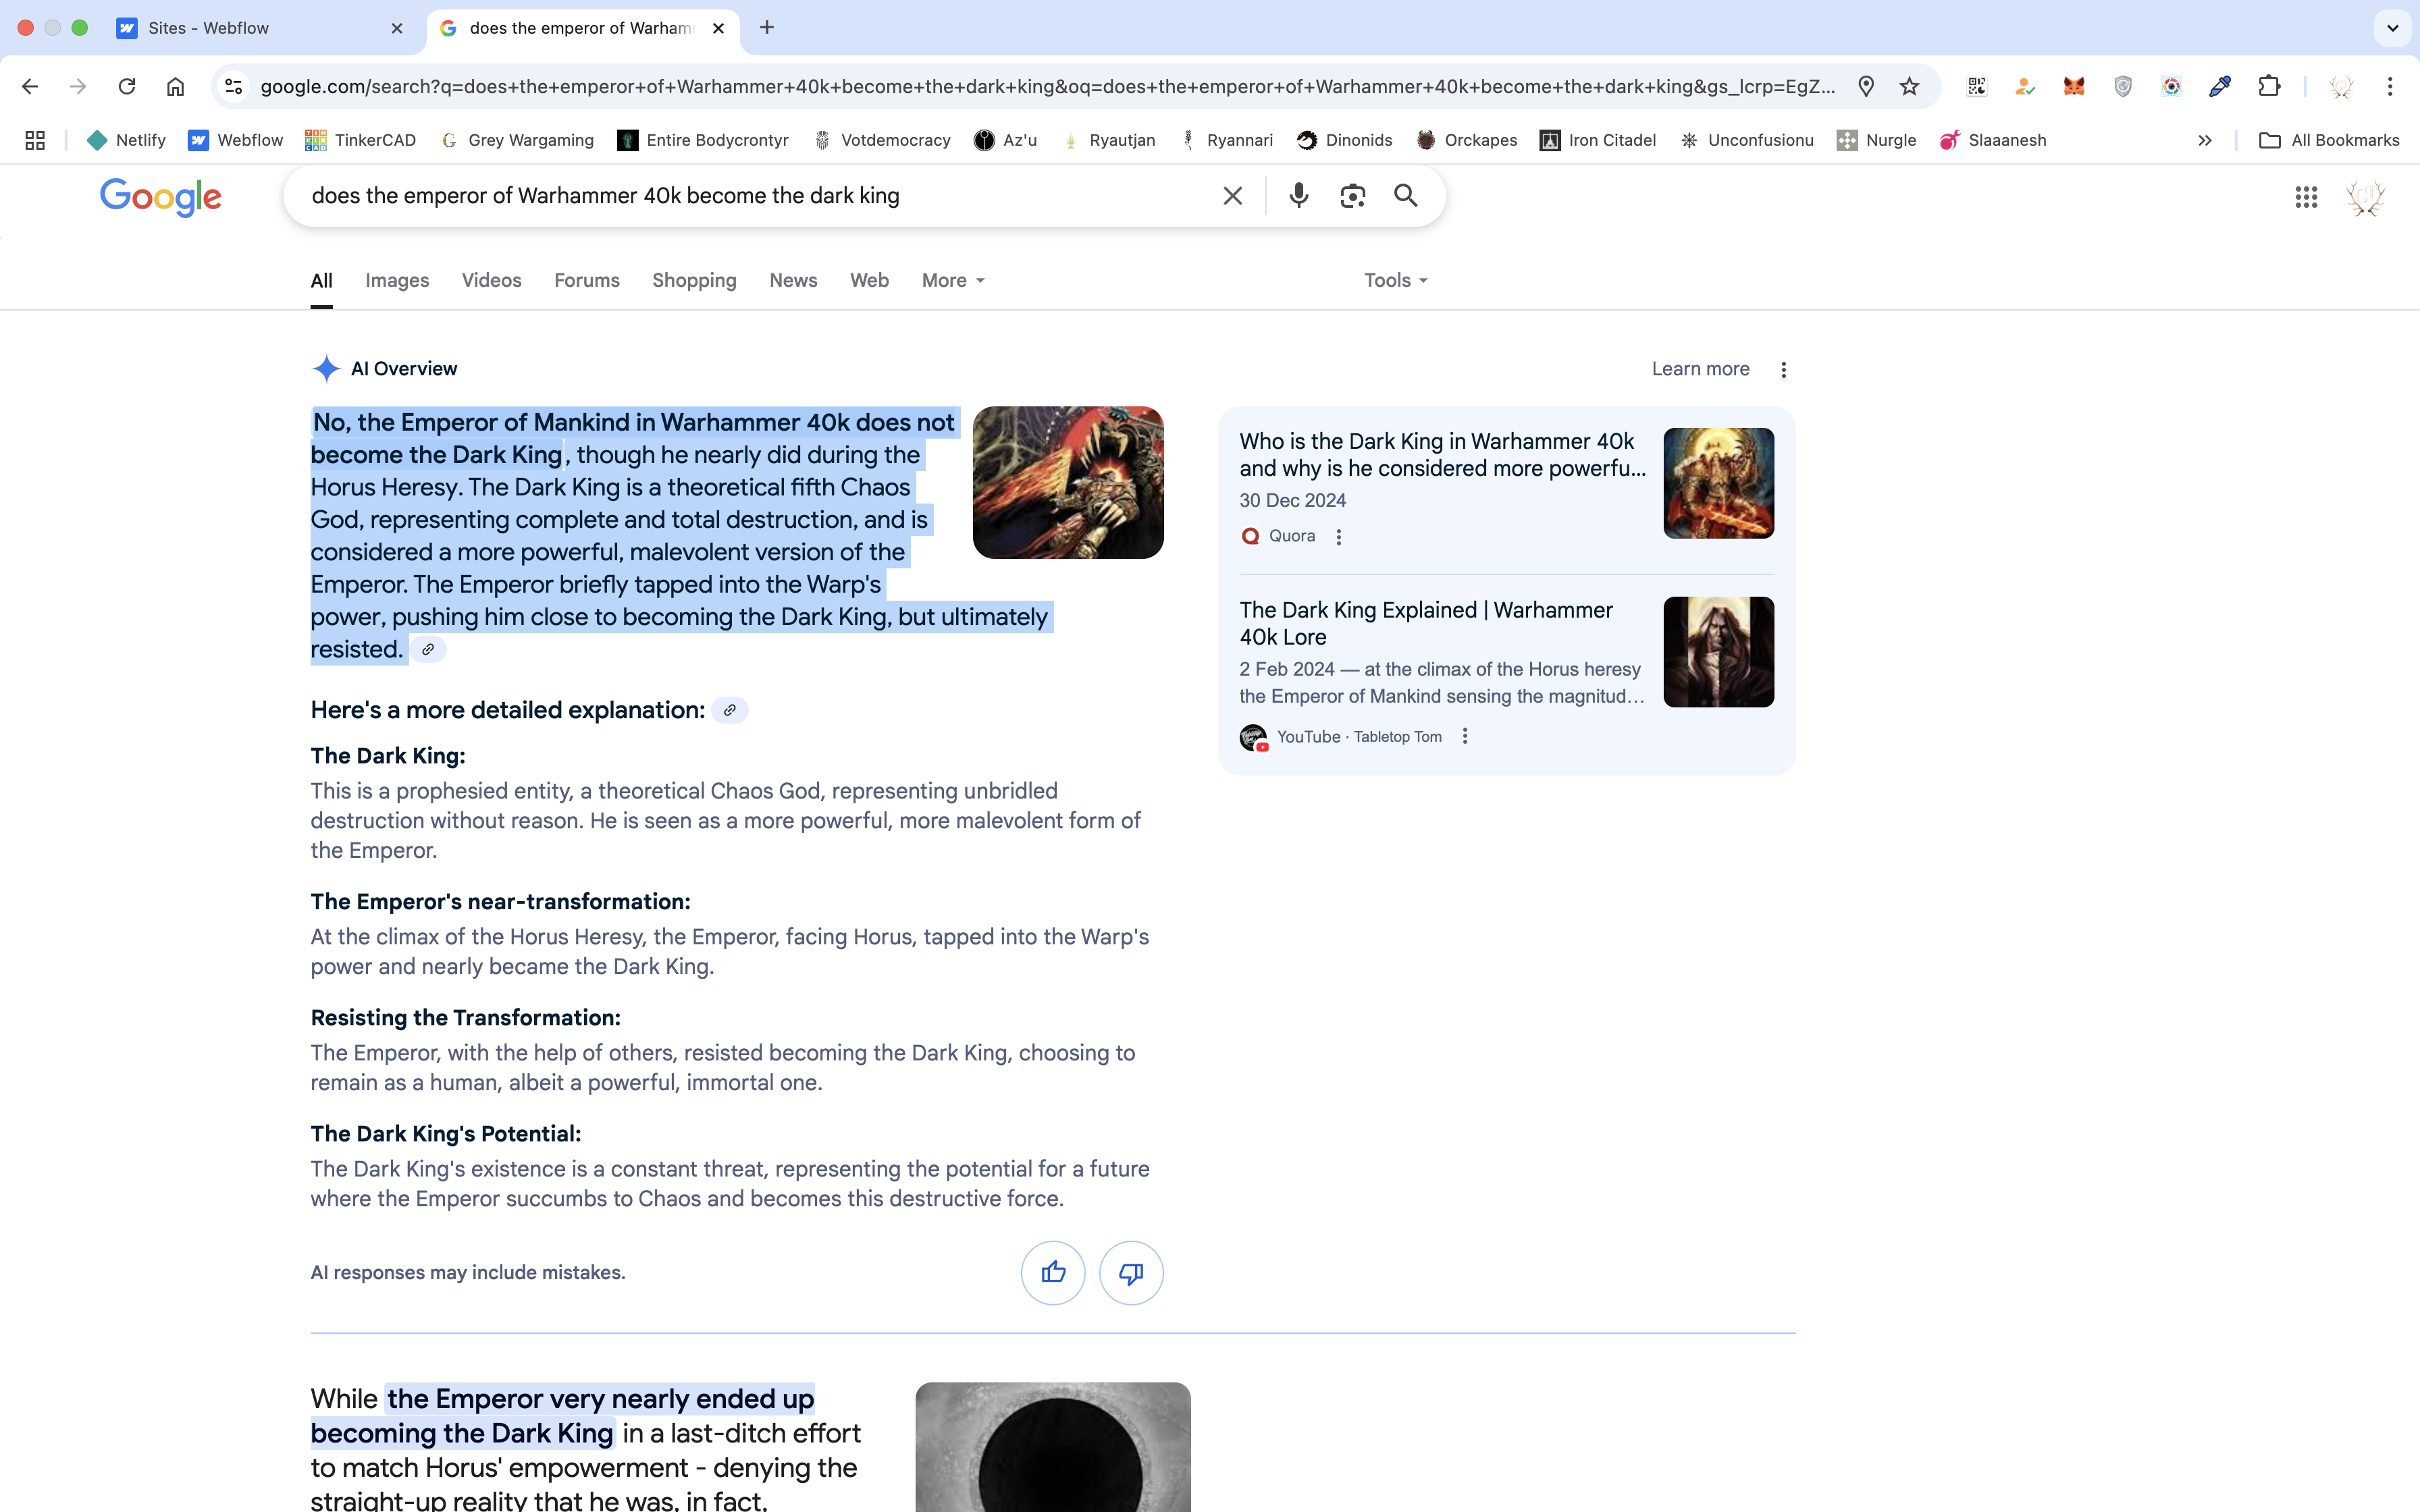Open the Tools dropdown

1395,281
